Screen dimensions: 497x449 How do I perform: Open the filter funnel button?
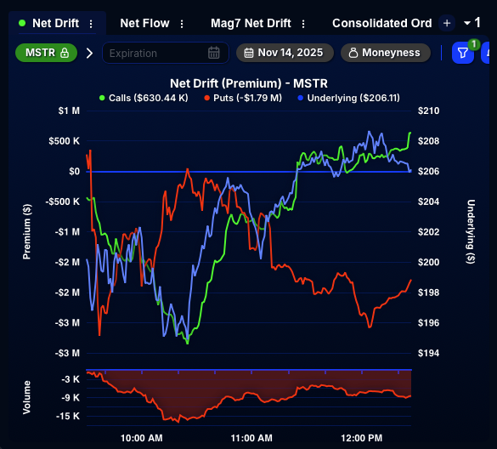click(462, 53)
